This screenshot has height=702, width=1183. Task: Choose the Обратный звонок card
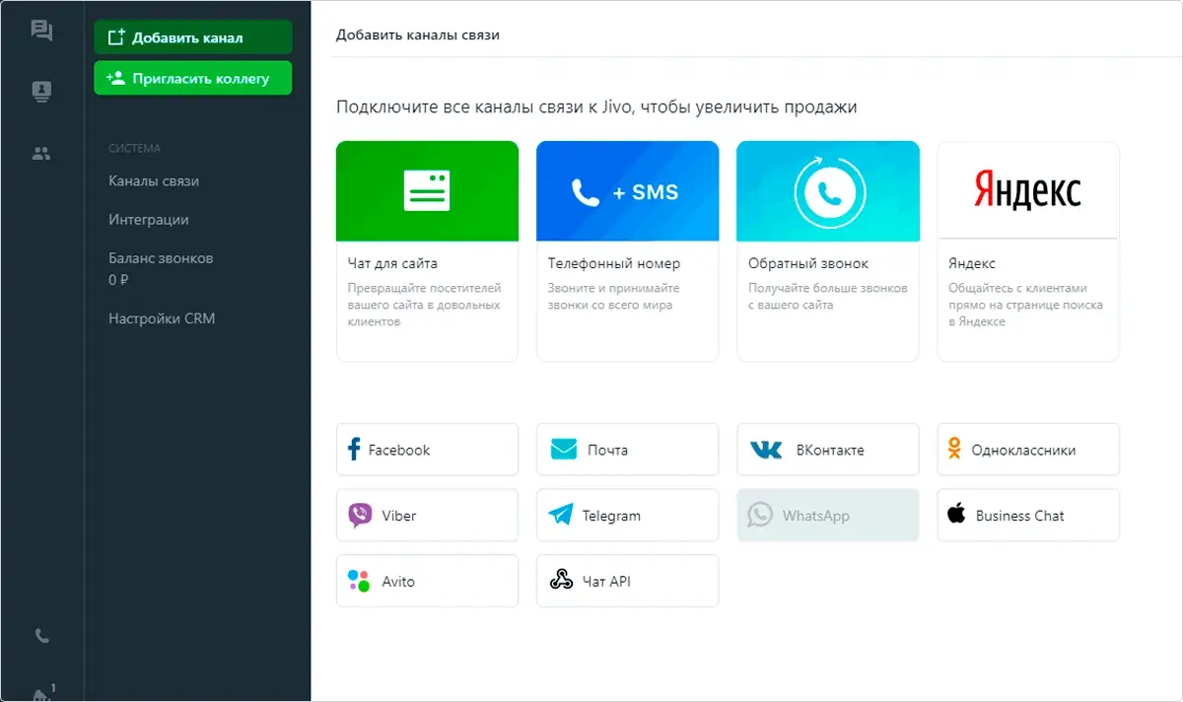[x=827, y=251]
